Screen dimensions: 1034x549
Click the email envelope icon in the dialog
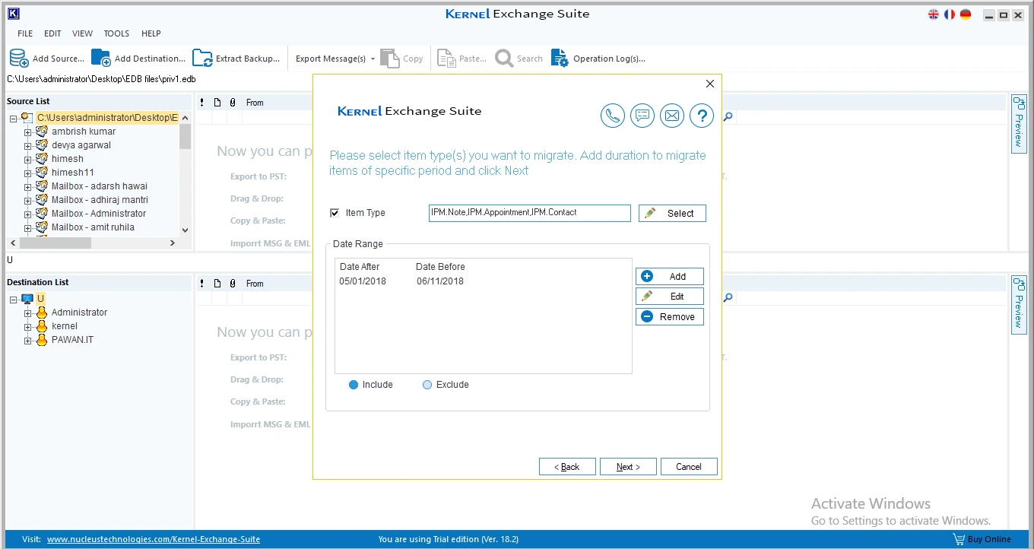tap(672, 116)
